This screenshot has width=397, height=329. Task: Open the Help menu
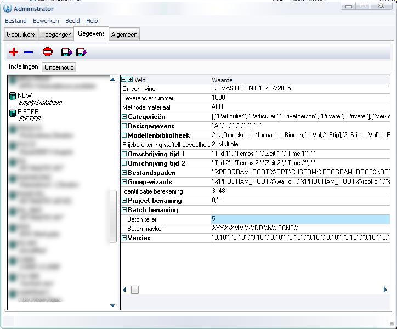point(92,21)
